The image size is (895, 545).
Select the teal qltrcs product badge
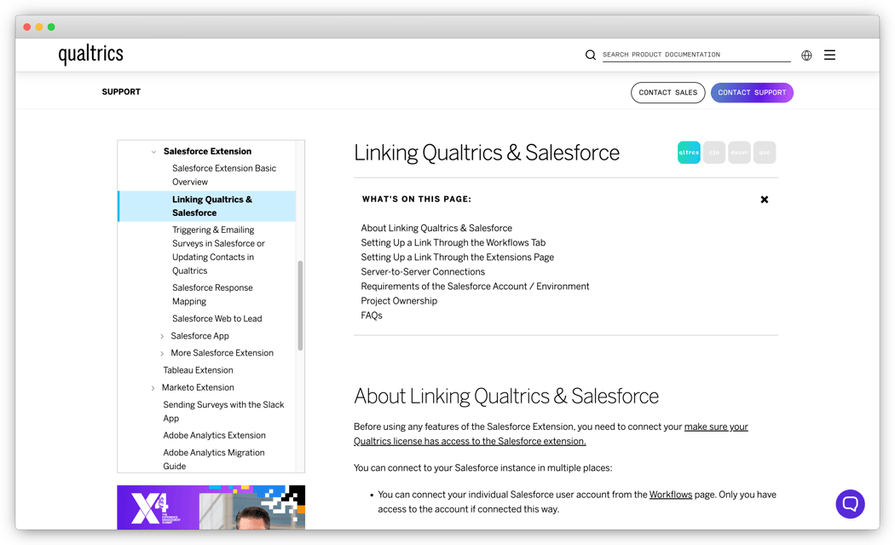tap(689, 153)
